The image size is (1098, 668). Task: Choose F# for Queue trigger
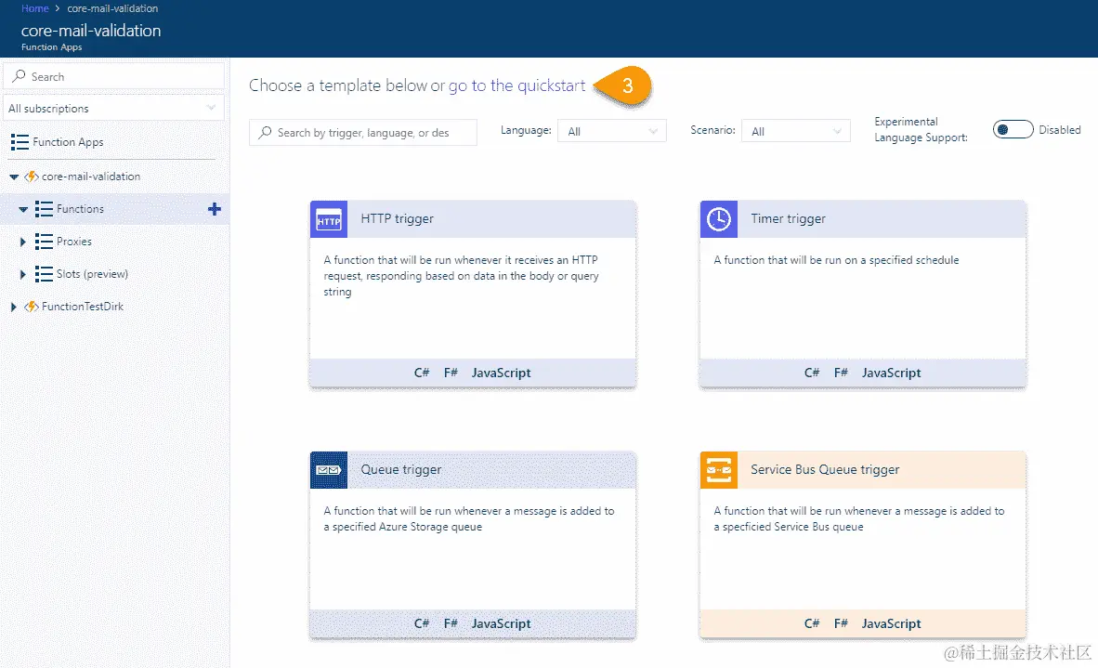pos(451,623)
